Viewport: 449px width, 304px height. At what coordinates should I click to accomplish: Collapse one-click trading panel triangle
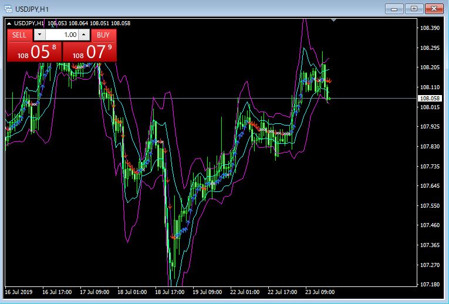(9, 23)
